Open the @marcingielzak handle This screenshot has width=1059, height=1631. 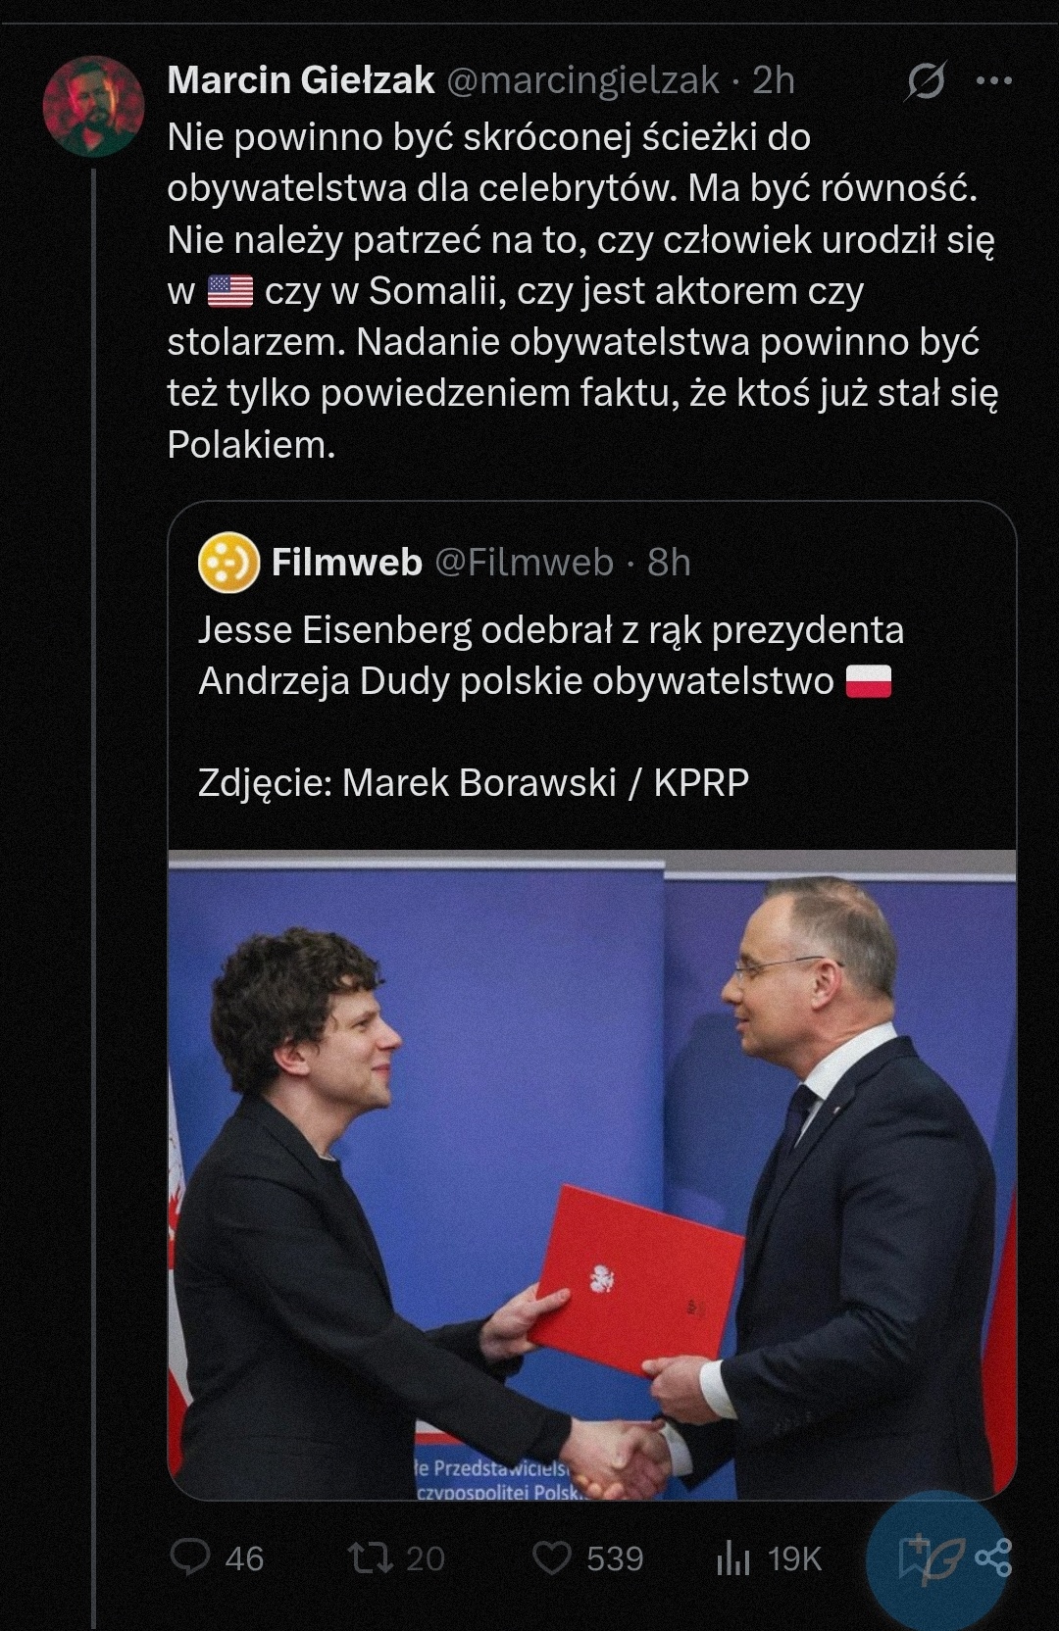point(583,80)
